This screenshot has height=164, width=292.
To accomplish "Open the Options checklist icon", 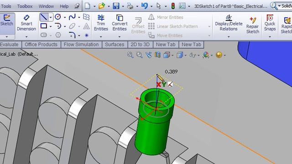I will click(x=182, y=6).
